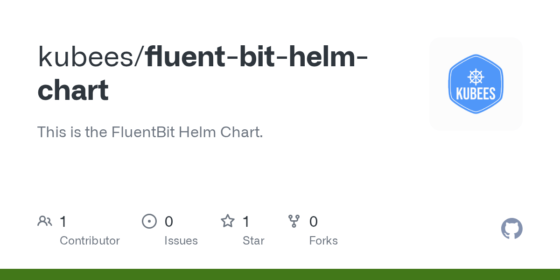Click the star count number 1
This screenshot has width=560, height=280.
(246, 222)
